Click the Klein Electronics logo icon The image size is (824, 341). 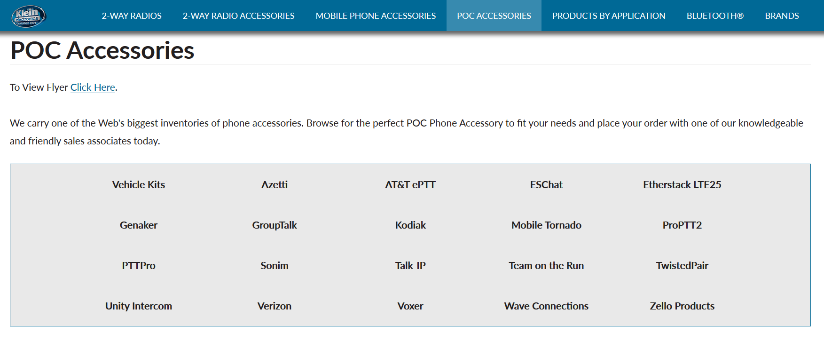click(x=29, y=16)
